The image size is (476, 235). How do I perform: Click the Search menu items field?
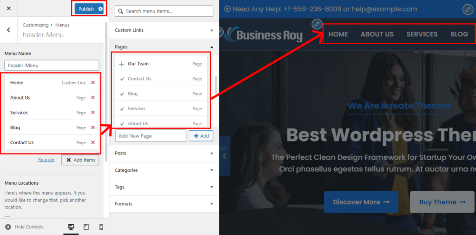coord(162,11)
